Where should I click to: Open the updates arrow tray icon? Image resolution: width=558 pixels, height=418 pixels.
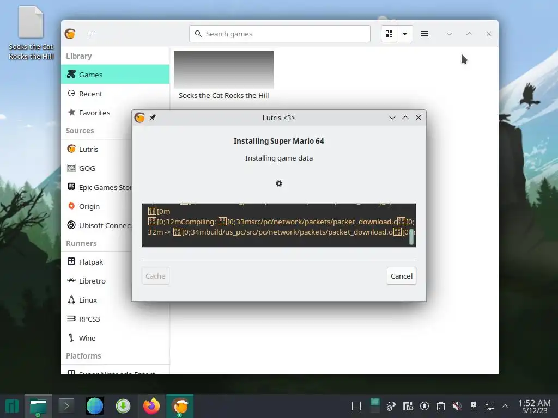click(424, 406)
